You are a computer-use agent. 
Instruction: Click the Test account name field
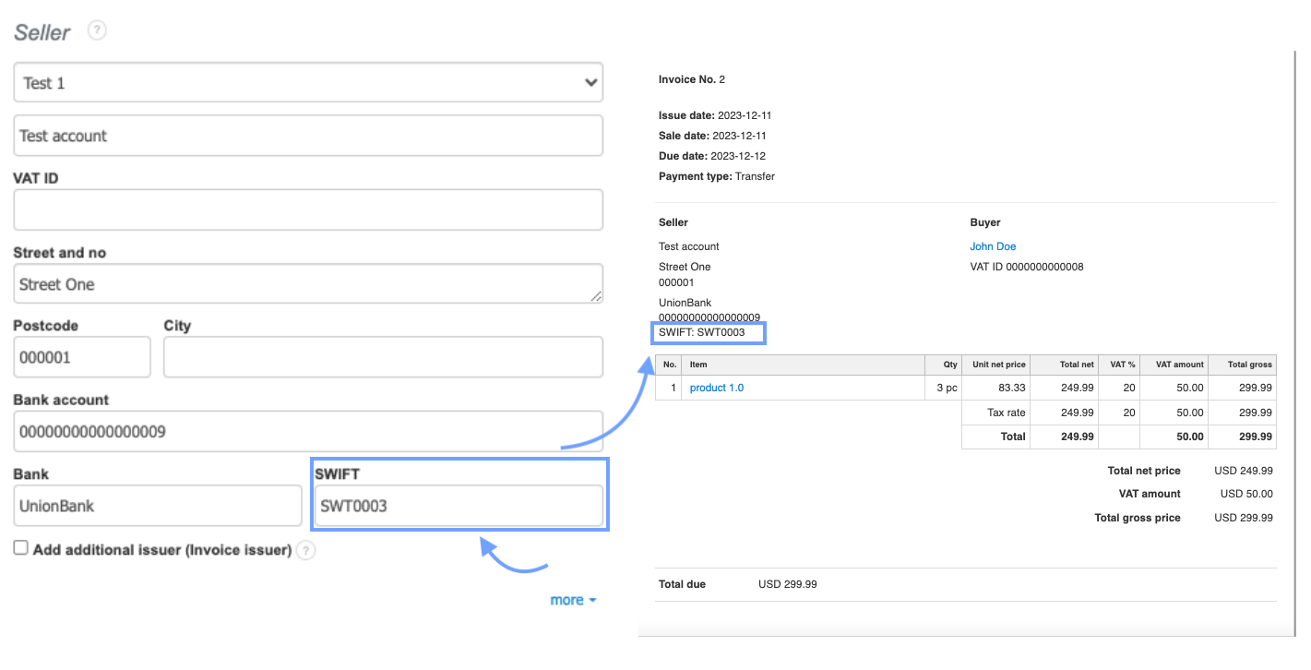pos(308,136)
